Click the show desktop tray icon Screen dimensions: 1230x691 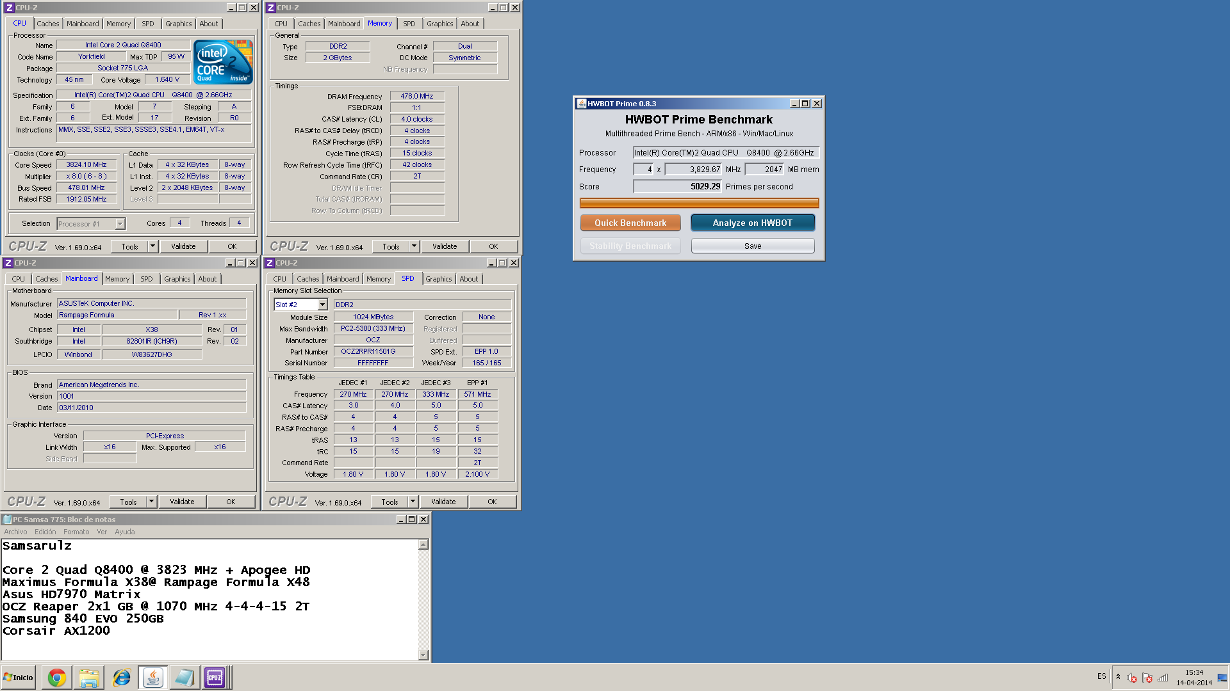click(x=1222, y=678)
